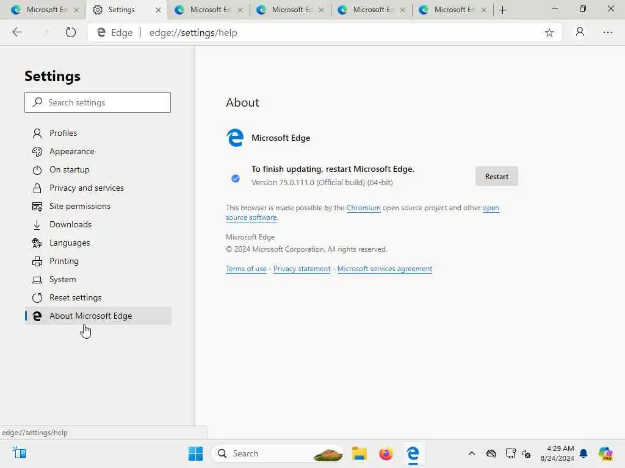This screenshot has height=468, width=625.
Task: Click the Profiles person icon in sidebar
Action: [37, 133]
